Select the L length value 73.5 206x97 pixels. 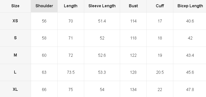pos(71,72)
